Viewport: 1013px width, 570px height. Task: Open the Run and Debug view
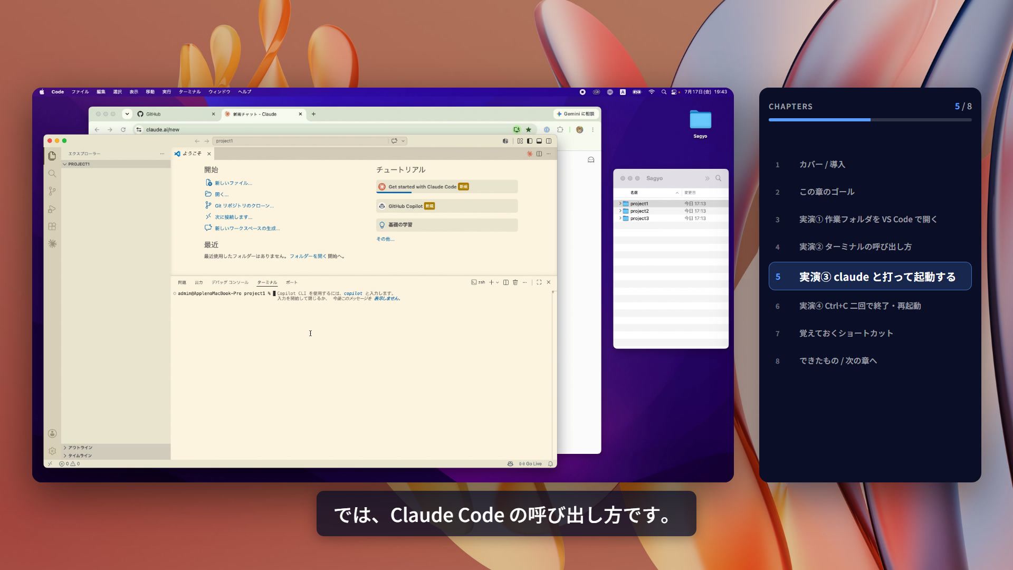tap(52, 209)
